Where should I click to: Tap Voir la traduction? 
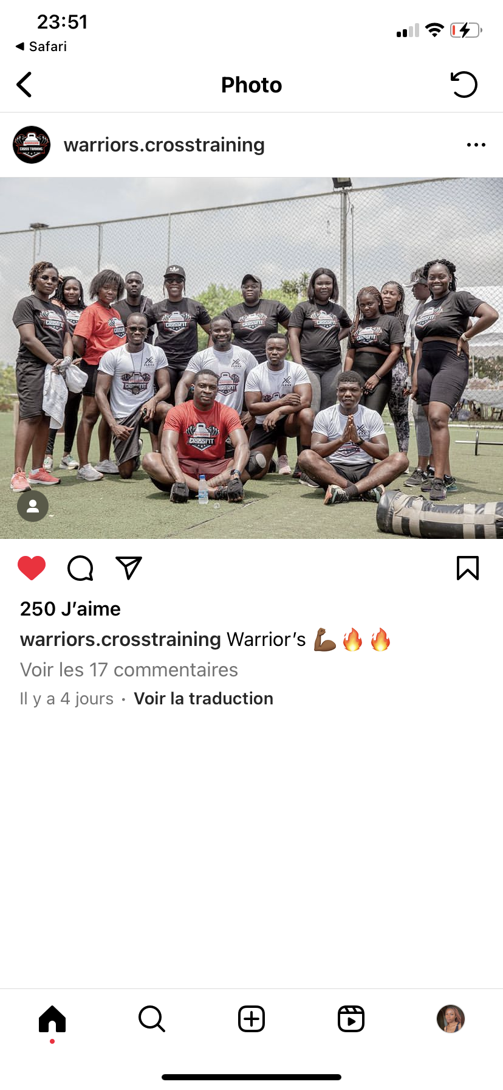tap(204, 698)
